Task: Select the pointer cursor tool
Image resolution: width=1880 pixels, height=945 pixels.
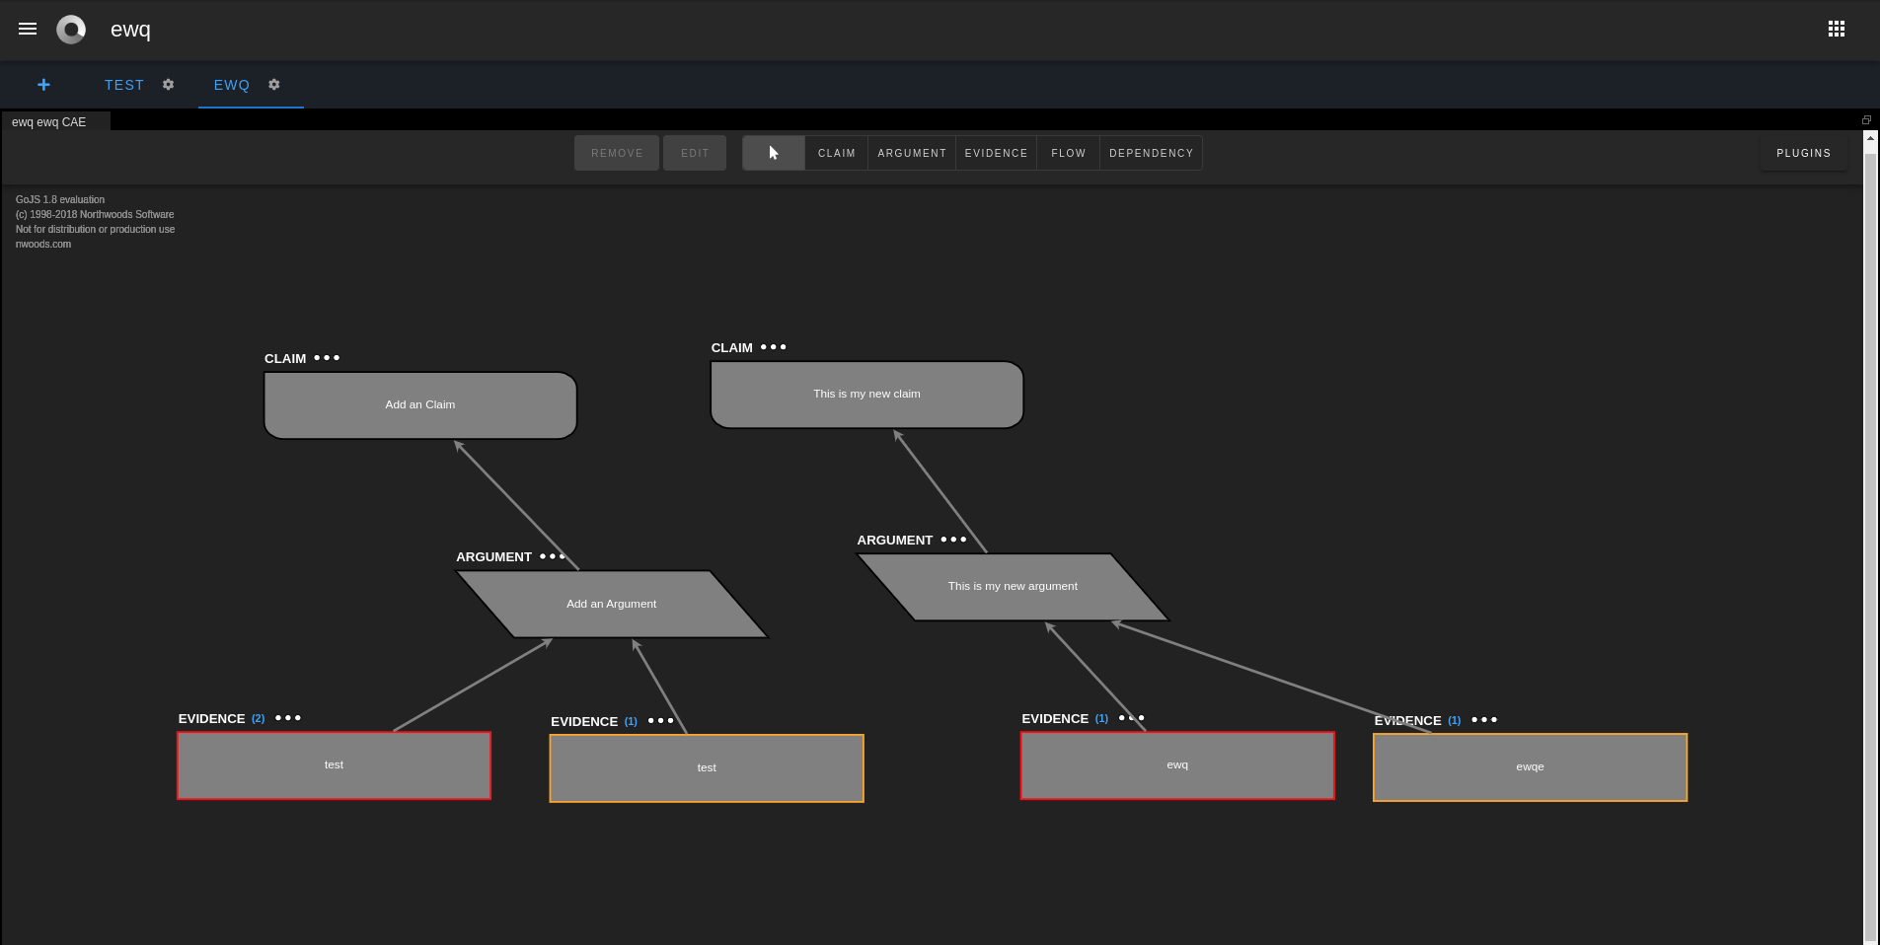Action: (774, 153)
